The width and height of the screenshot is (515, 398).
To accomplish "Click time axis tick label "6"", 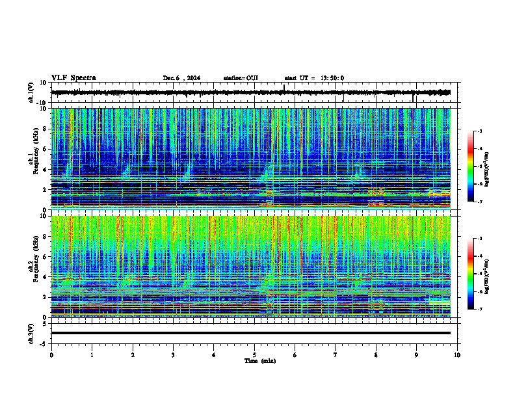I will point(295,355).
